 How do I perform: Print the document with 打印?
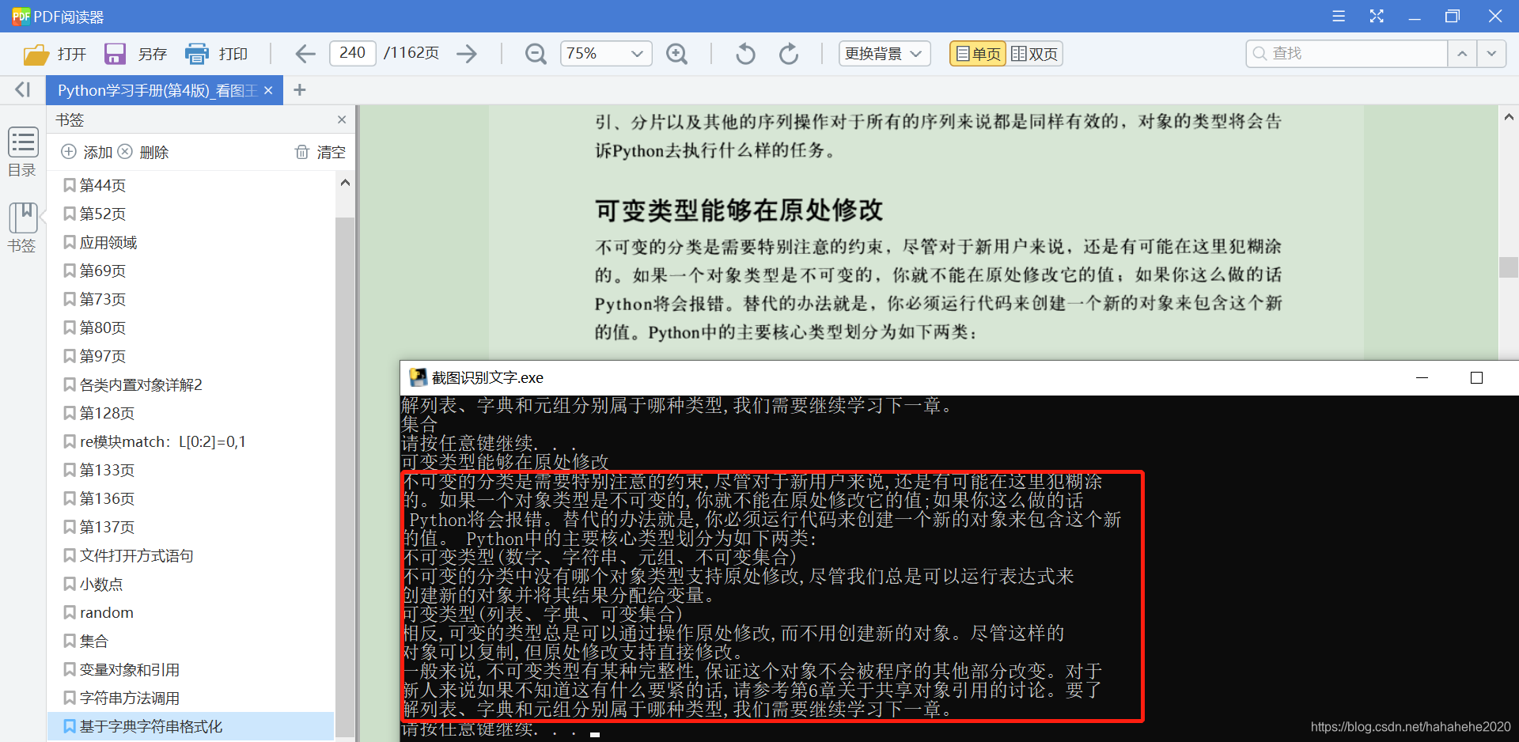pos(217,54)
